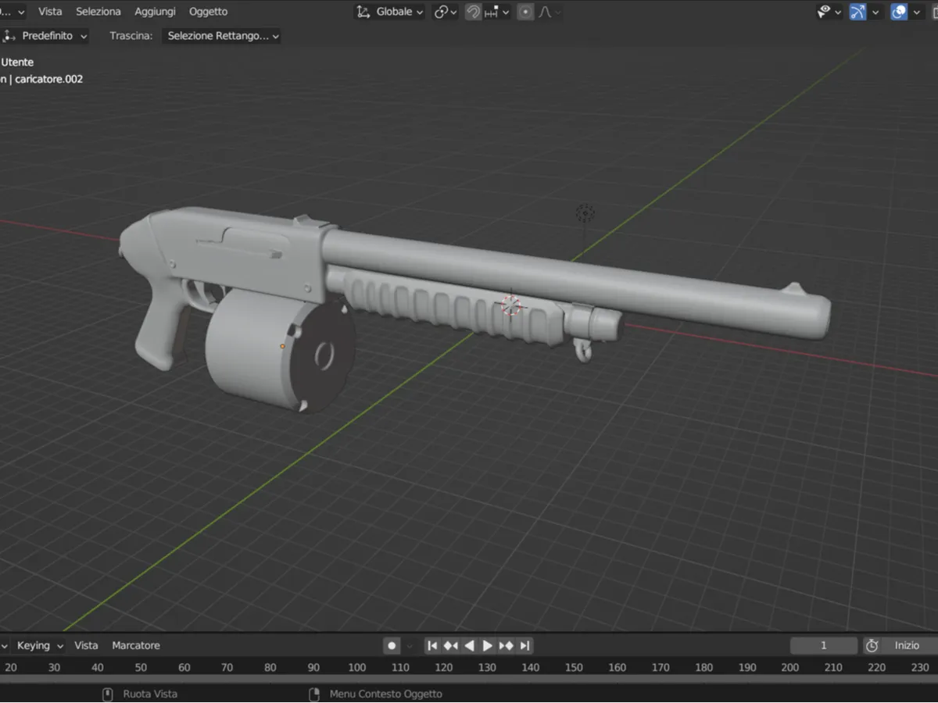The image size is (938, 703).
Task: Enable the snap magnet tool
Action: 472,12
